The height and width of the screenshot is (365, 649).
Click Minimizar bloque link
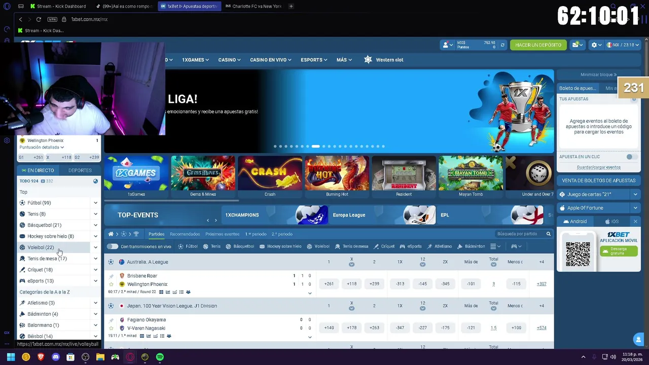click(599, 75)
